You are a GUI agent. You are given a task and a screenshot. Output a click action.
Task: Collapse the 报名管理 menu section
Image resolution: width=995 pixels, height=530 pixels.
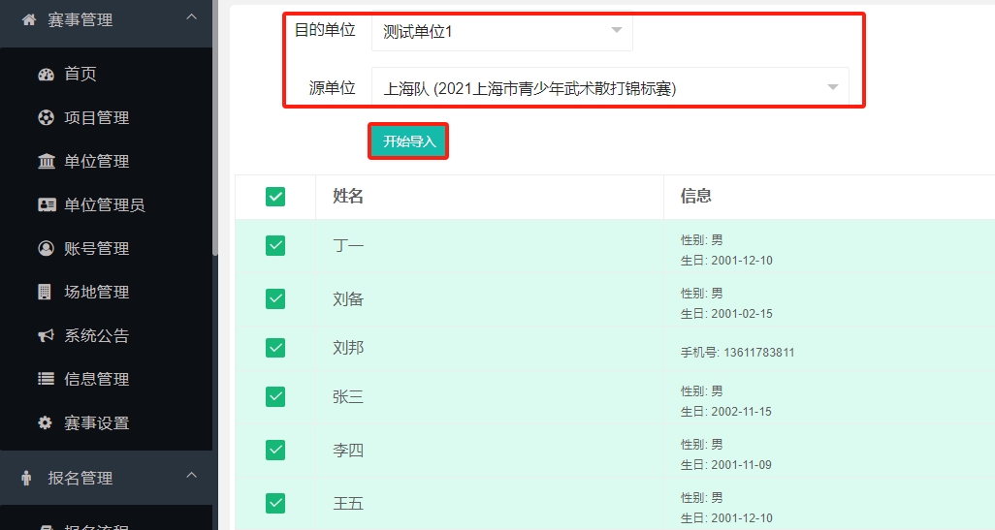tap(191, 476)
